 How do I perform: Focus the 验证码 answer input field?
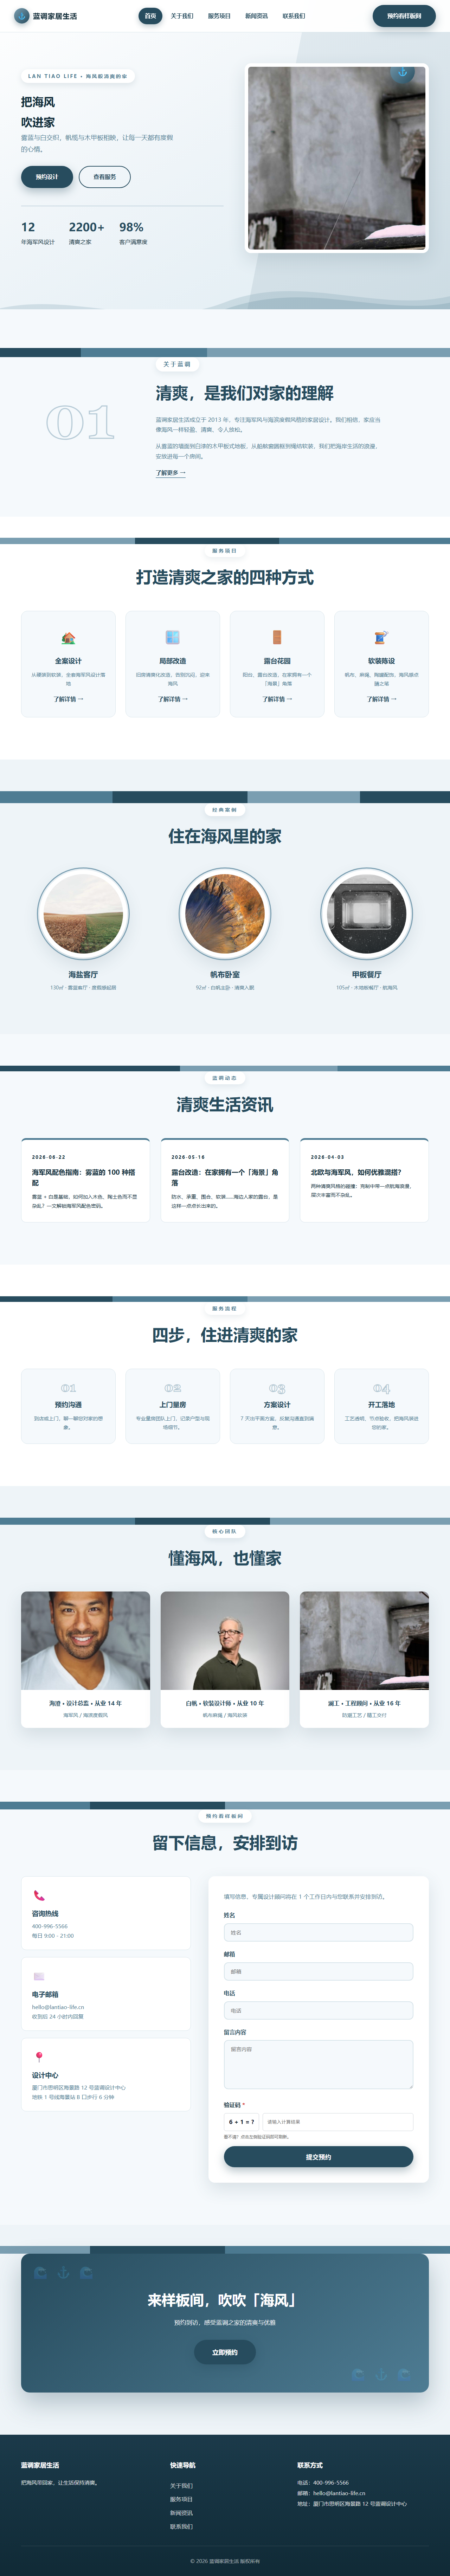coord(337,2122)
